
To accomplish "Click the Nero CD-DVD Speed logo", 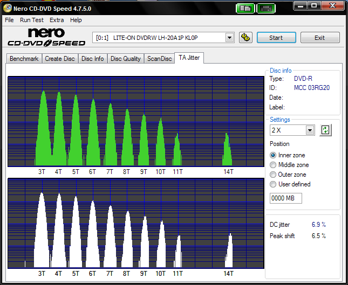I will pyautogui.click(x=46, y=37).
